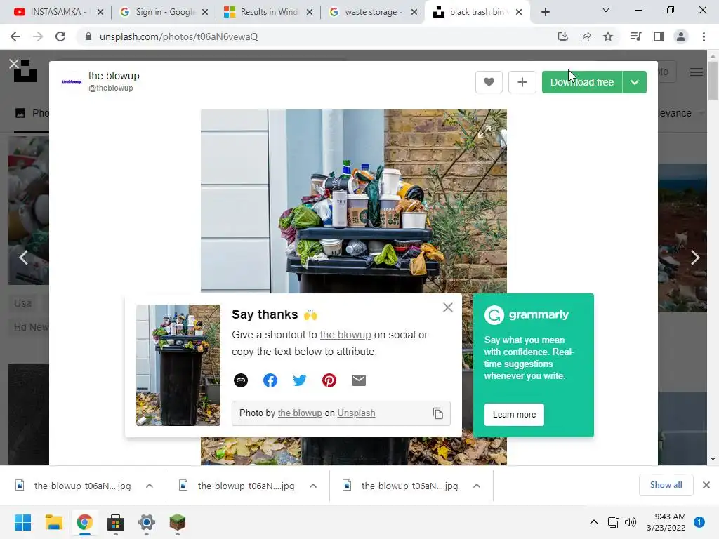Copy the share link using link icon
719x539 pixels.
241,380
